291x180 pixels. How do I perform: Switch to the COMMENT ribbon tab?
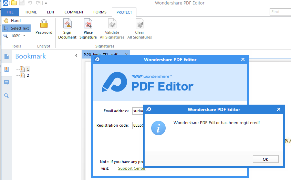[x=74, y=12]
